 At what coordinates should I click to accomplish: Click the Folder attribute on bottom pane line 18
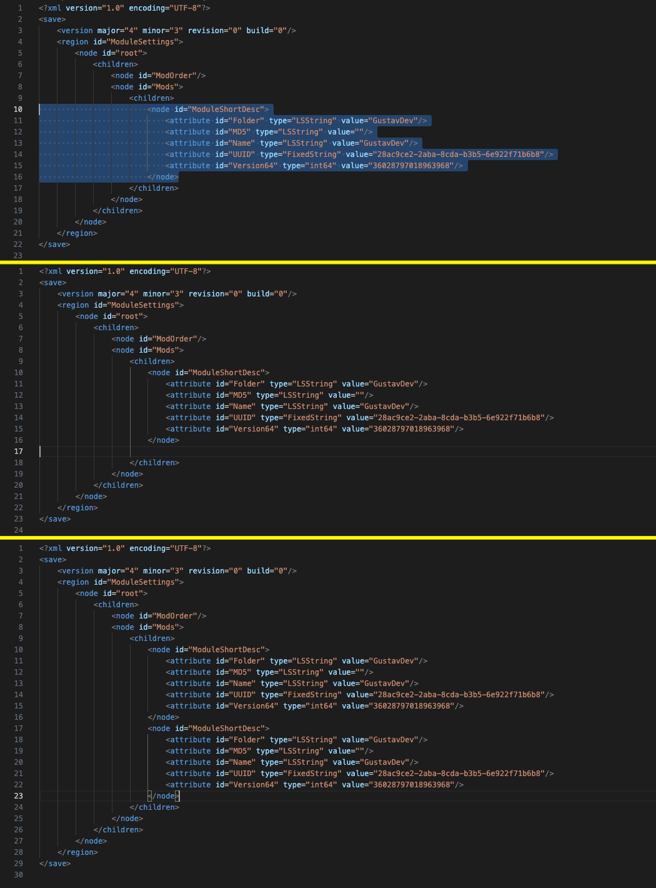tap(297, 740)
